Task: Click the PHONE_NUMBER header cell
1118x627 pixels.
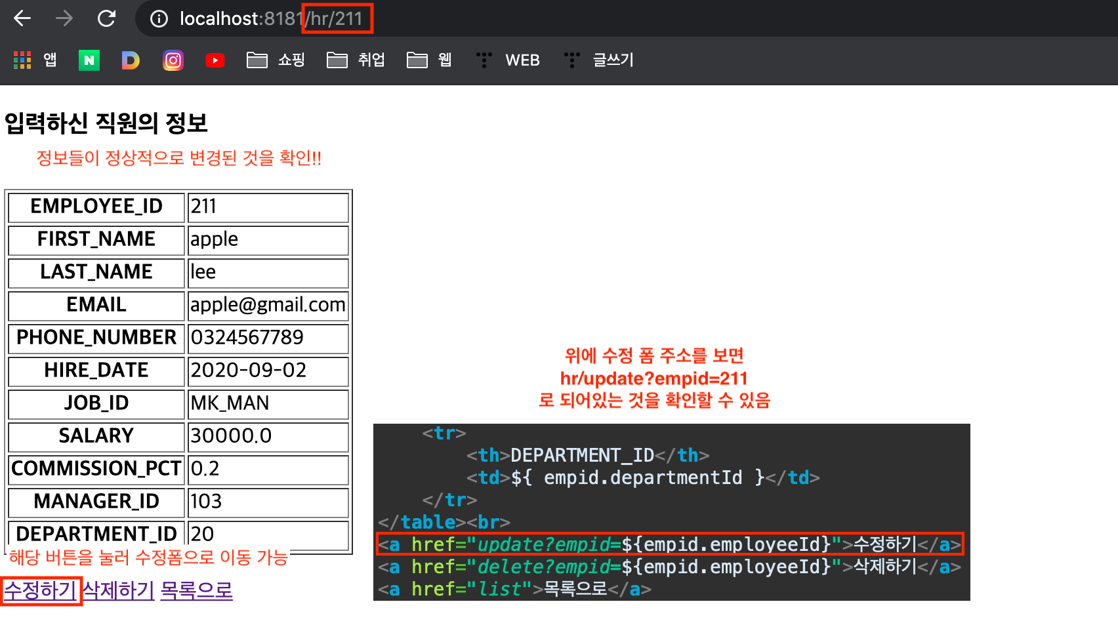Action: pyautogui.click(x=96, y=338)
